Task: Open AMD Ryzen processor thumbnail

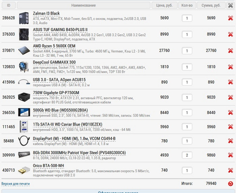Action: click(x=24, y=51)
